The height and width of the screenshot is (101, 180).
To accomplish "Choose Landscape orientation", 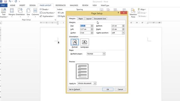I will (84, 43).
